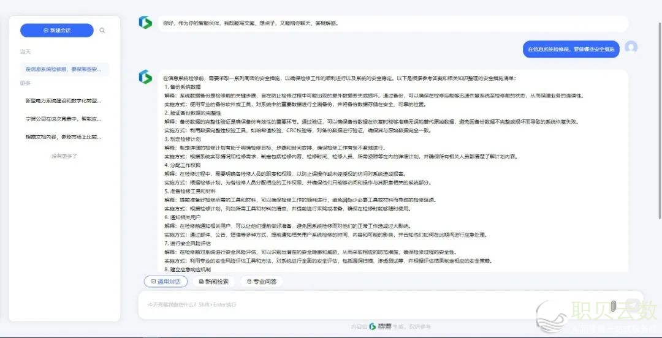662x338 pixels.
Task: Click the 没有更多了 text in sidebar
Action: pos(64,156)
